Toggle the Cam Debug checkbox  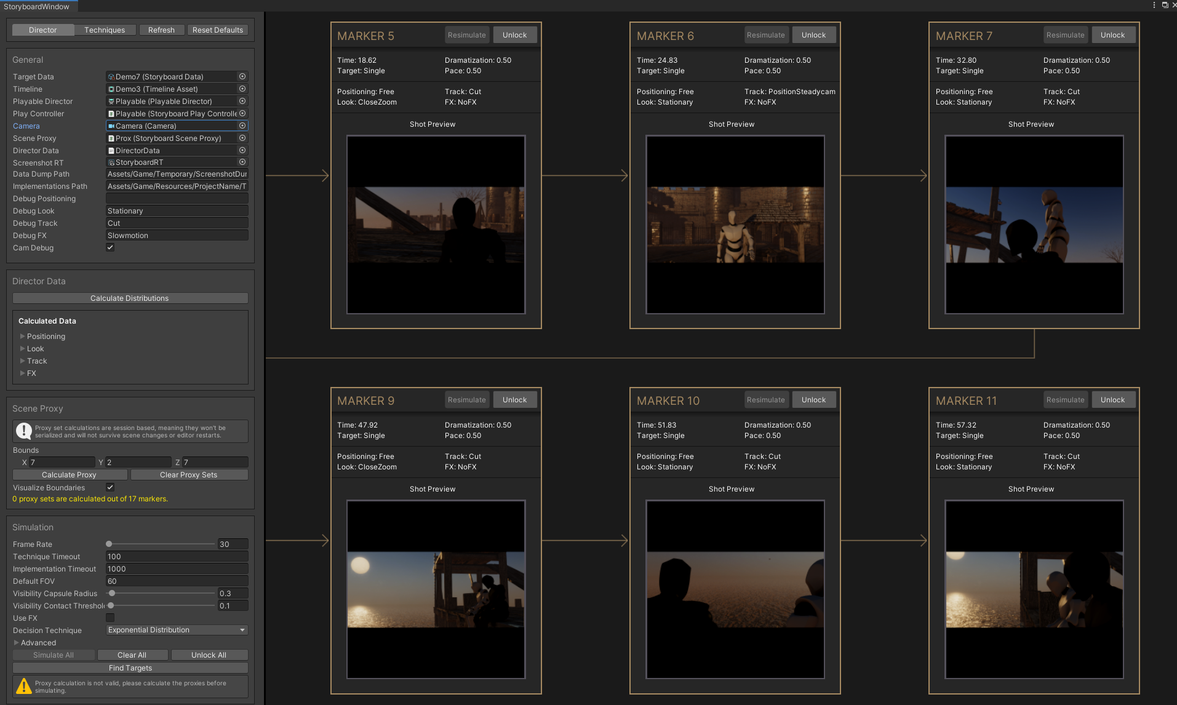coord(110,247)
